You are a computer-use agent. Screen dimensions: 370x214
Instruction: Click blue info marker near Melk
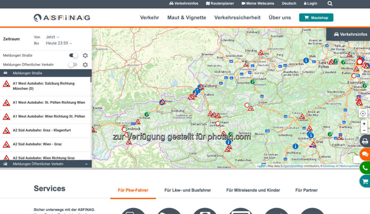click(x=306, y=60)
